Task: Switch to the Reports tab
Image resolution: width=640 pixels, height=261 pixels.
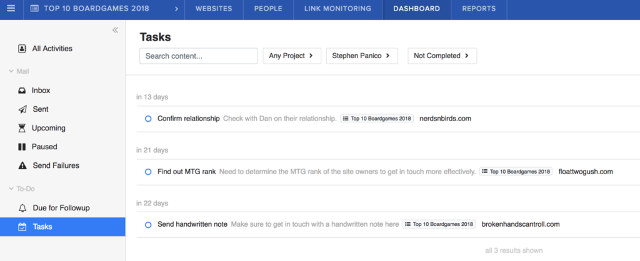Action: [x=479, y=9]
